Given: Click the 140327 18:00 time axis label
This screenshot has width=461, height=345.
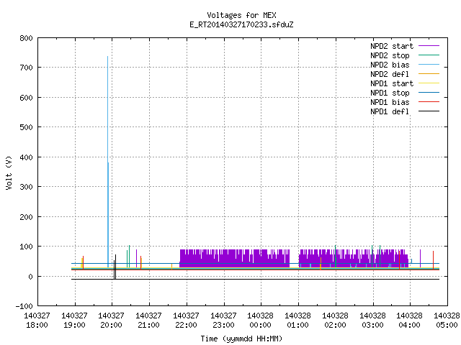Looking at the screenshot, I should point(37,321).
